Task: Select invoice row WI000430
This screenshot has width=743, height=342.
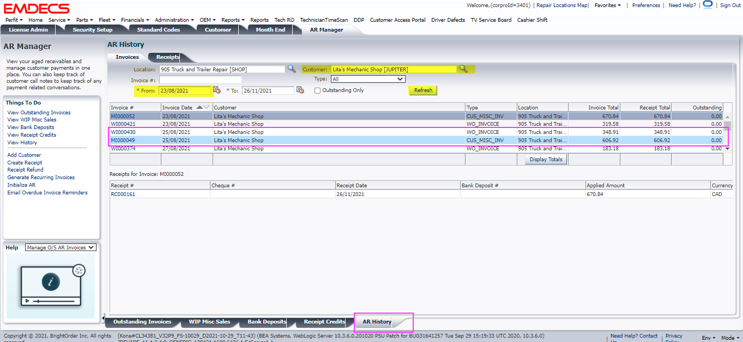Action: click(416, 132)
